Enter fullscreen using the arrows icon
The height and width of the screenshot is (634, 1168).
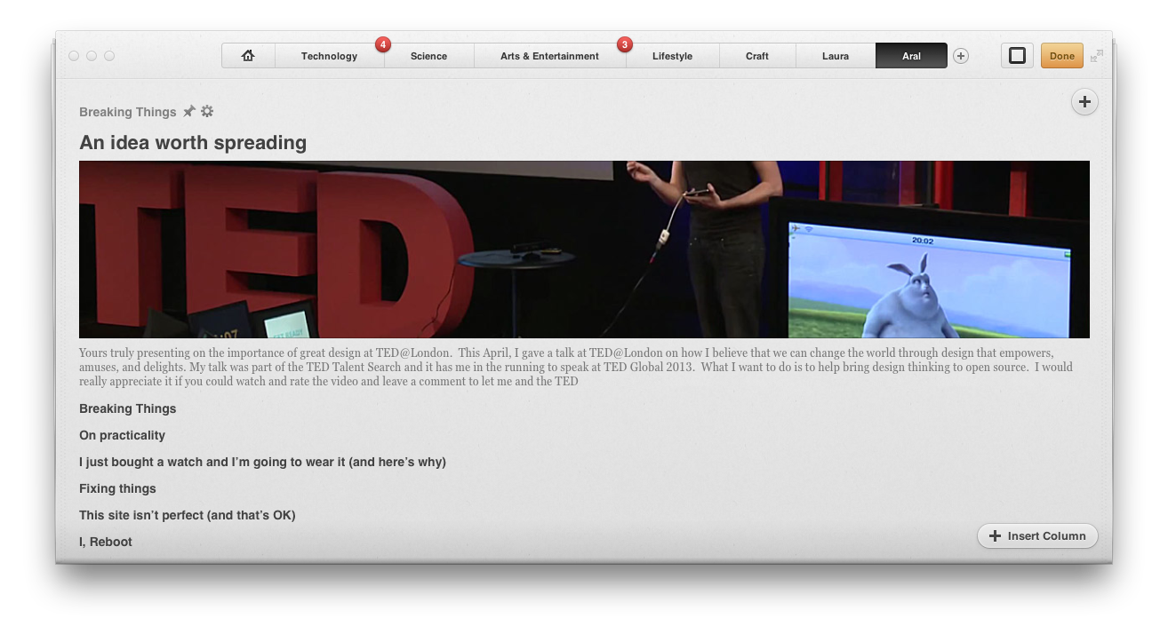1097,56
